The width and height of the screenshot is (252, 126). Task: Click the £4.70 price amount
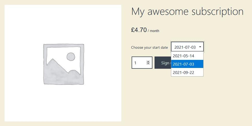[x=139, y=30]
